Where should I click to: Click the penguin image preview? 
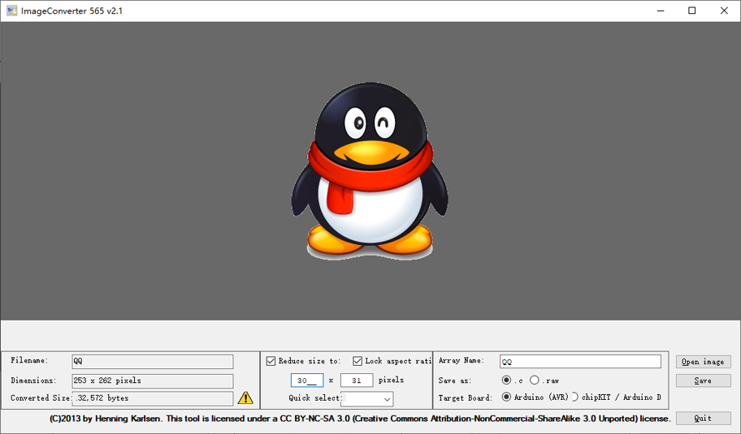pyautogui.click(x=370, y=172)
